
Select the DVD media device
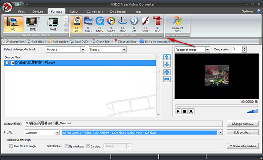pos(33,24)
